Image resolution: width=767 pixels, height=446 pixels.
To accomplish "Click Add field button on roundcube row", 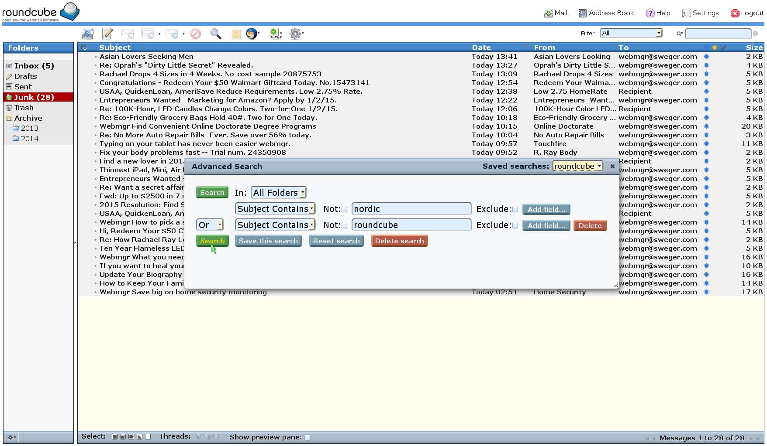I will (546, 225).
